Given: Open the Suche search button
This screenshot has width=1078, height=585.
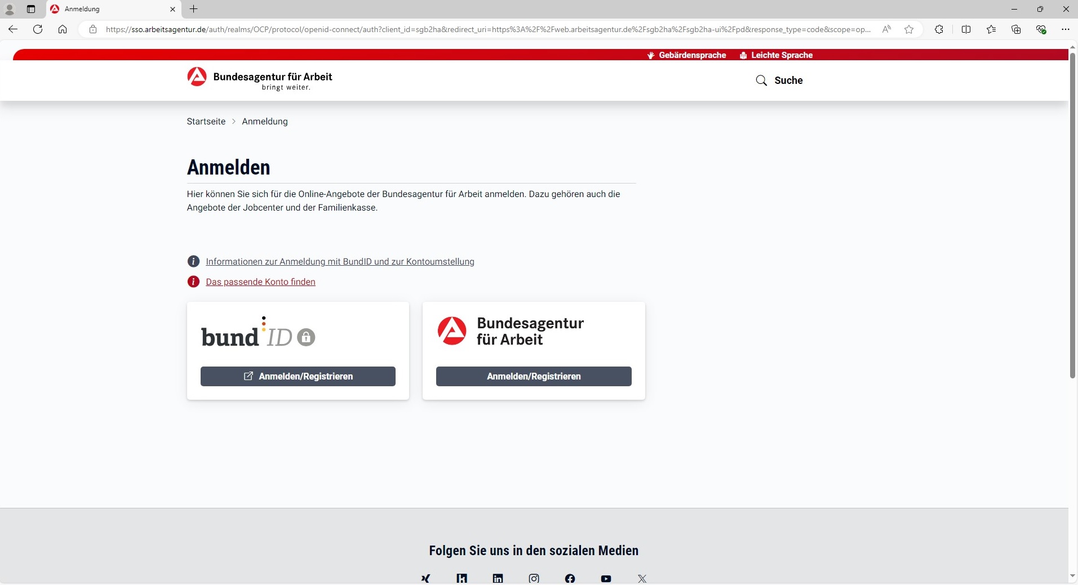Looking at the screenshot, I should (779, 81).
